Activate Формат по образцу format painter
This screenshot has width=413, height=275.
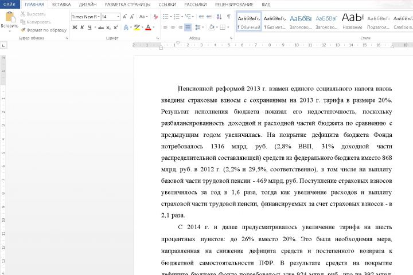tap(44, 30)
